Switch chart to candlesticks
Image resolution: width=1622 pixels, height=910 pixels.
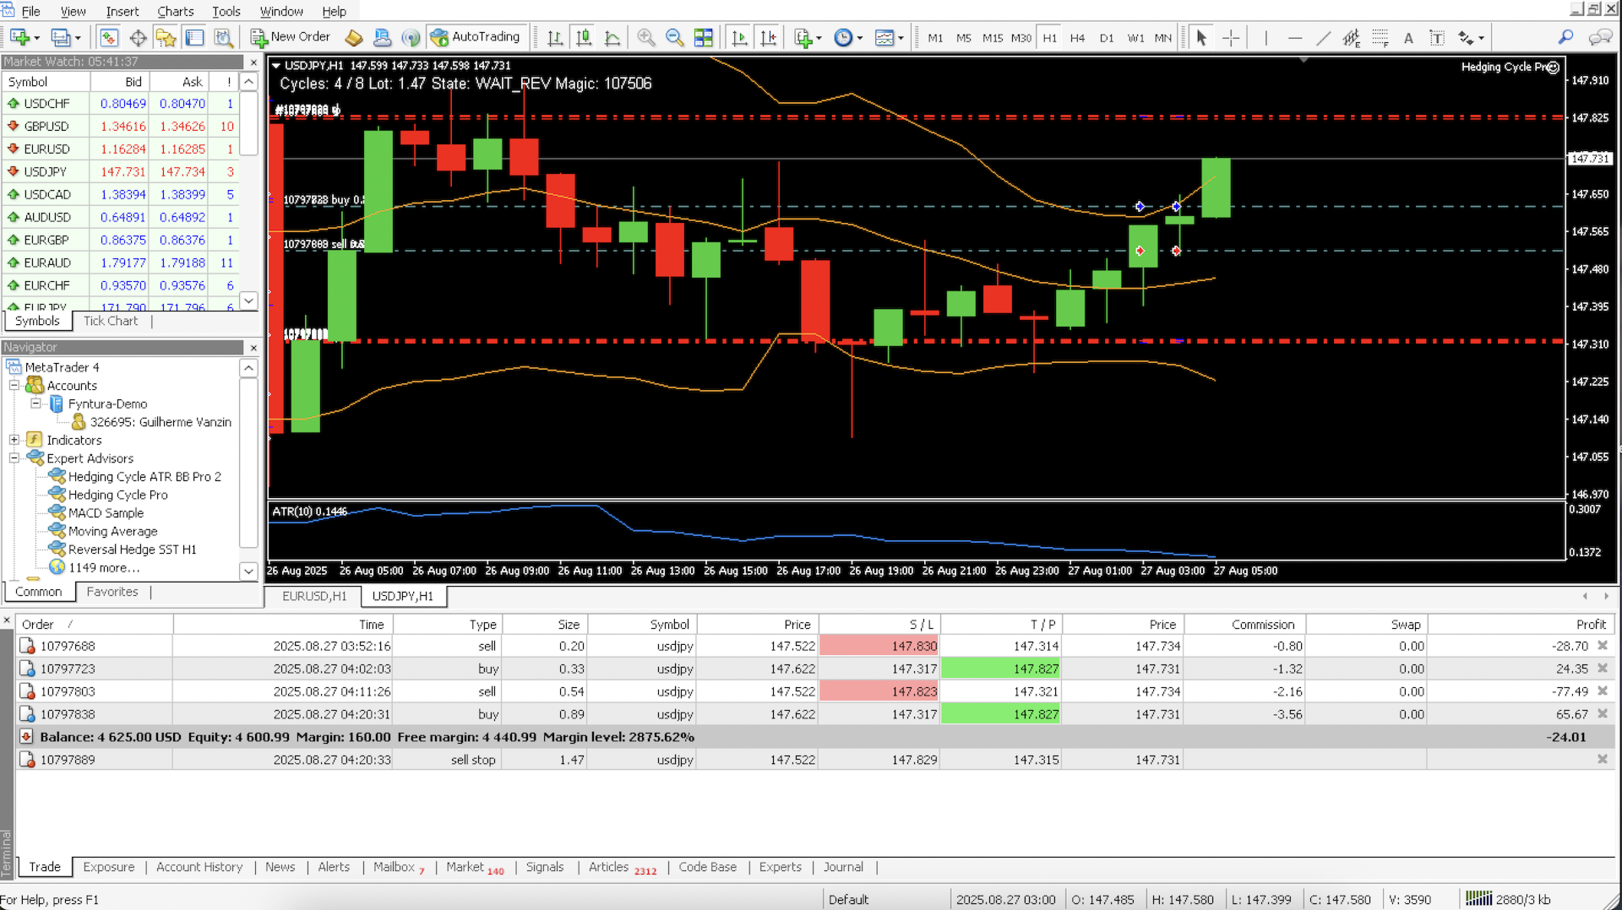click(x=584, y=37)
